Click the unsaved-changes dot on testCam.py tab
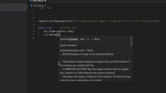This screenshot has height=93, width=166. pos(45,1)
